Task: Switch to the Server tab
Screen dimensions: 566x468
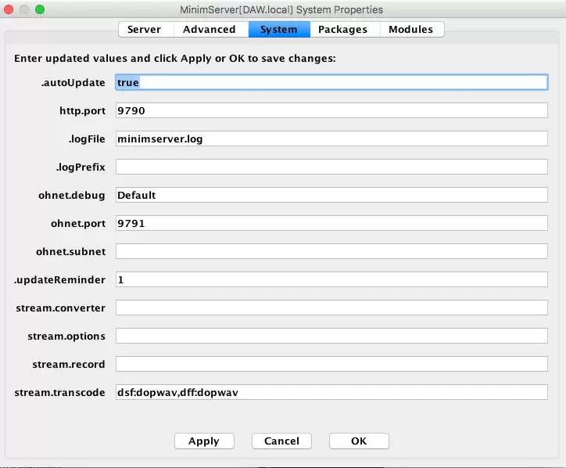Action: point(144,30)
